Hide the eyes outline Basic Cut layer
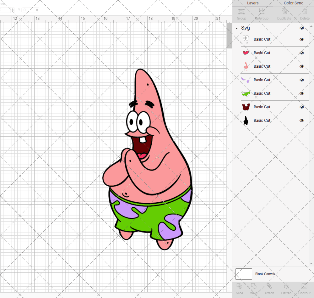The image size is (314, 298). [x=301, y=39]
